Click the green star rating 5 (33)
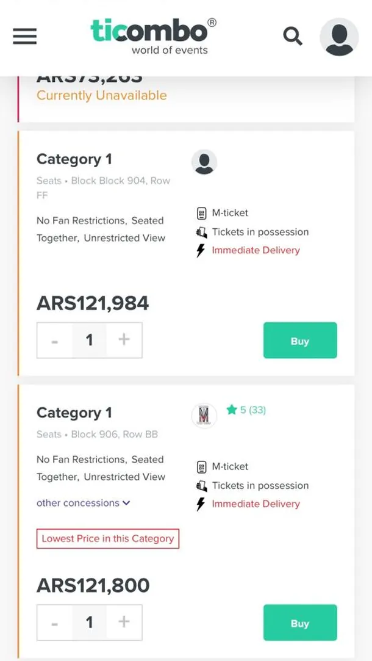 [x=246, y=410]
